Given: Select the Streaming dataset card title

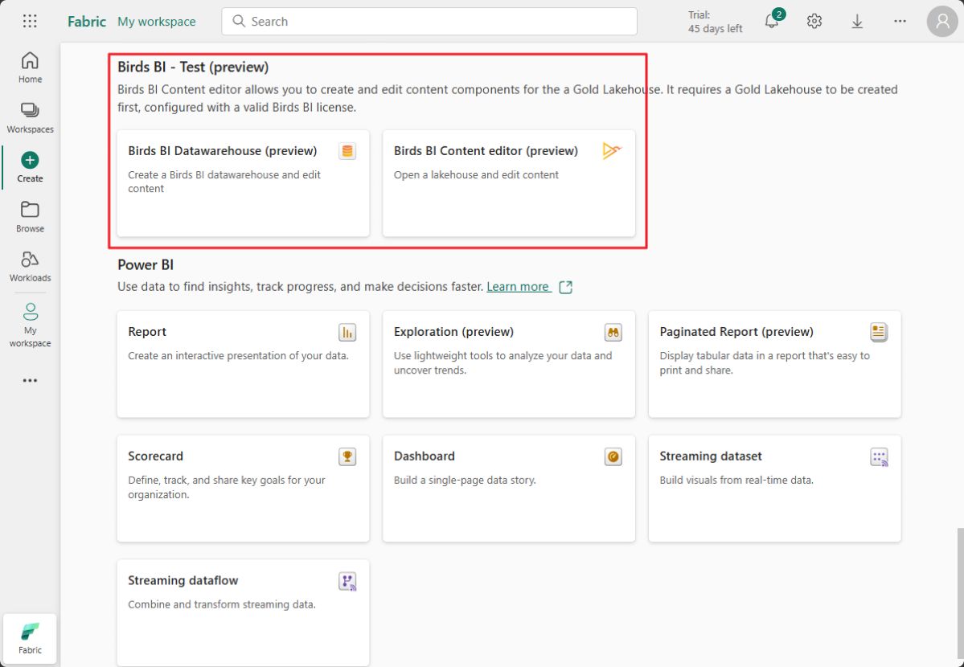Looking at the screenshot, I should click(710, 456).
